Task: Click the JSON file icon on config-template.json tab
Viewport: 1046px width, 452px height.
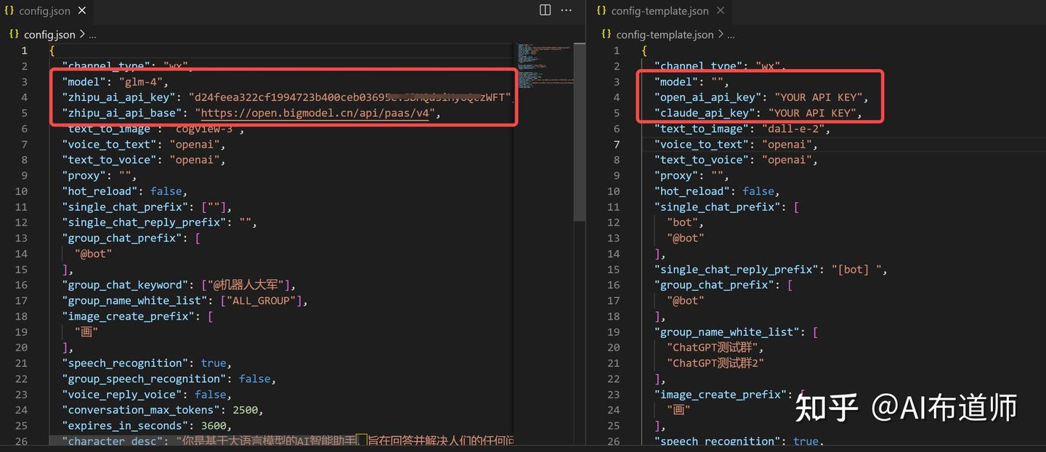Action: click(x=601, y=11)
